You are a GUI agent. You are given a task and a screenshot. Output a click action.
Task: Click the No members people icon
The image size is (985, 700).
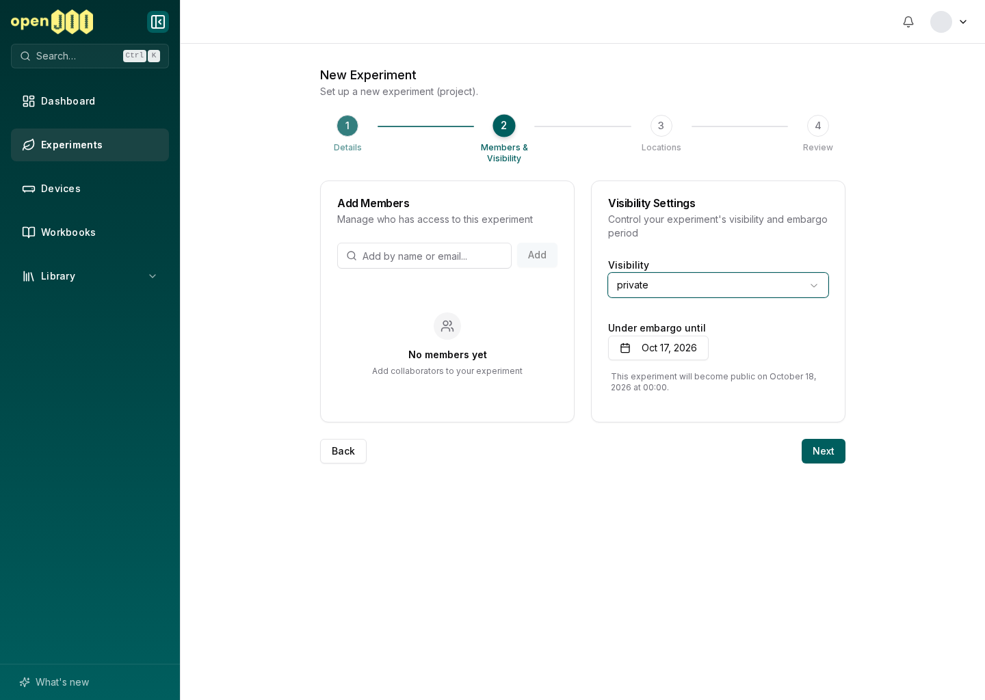click(447, 326)
